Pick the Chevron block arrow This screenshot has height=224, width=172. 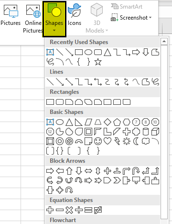(x=117, y=180)
